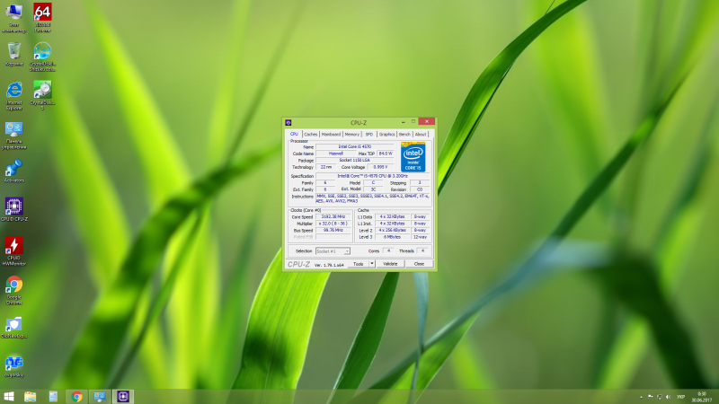Minimize the CPU-Z window
Screen dimensions: 719x404
tap(403, 122)
